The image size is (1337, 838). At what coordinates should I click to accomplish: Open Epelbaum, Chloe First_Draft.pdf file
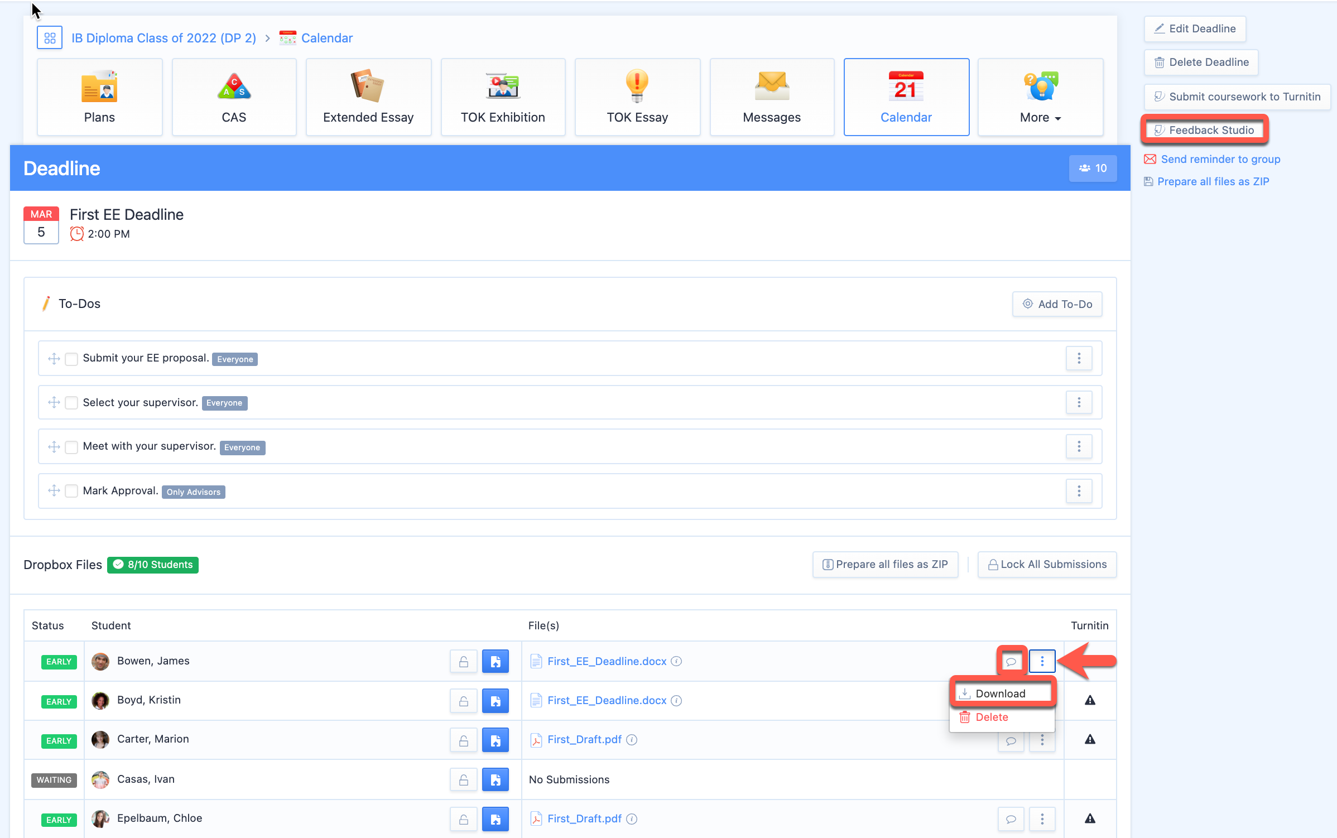(x=585, y=818)
